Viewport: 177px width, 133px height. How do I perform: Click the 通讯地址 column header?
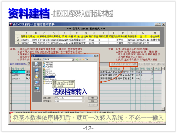coord(115,68)
